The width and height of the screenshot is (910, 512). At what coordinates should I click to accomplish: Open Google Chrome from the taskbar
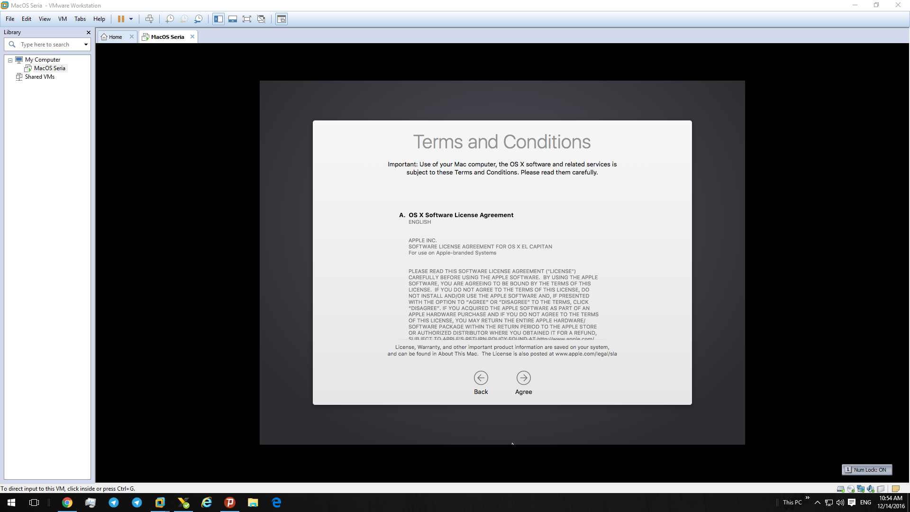(67, 503)
